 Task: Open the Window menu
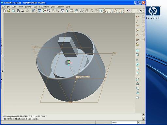point(61,7)
